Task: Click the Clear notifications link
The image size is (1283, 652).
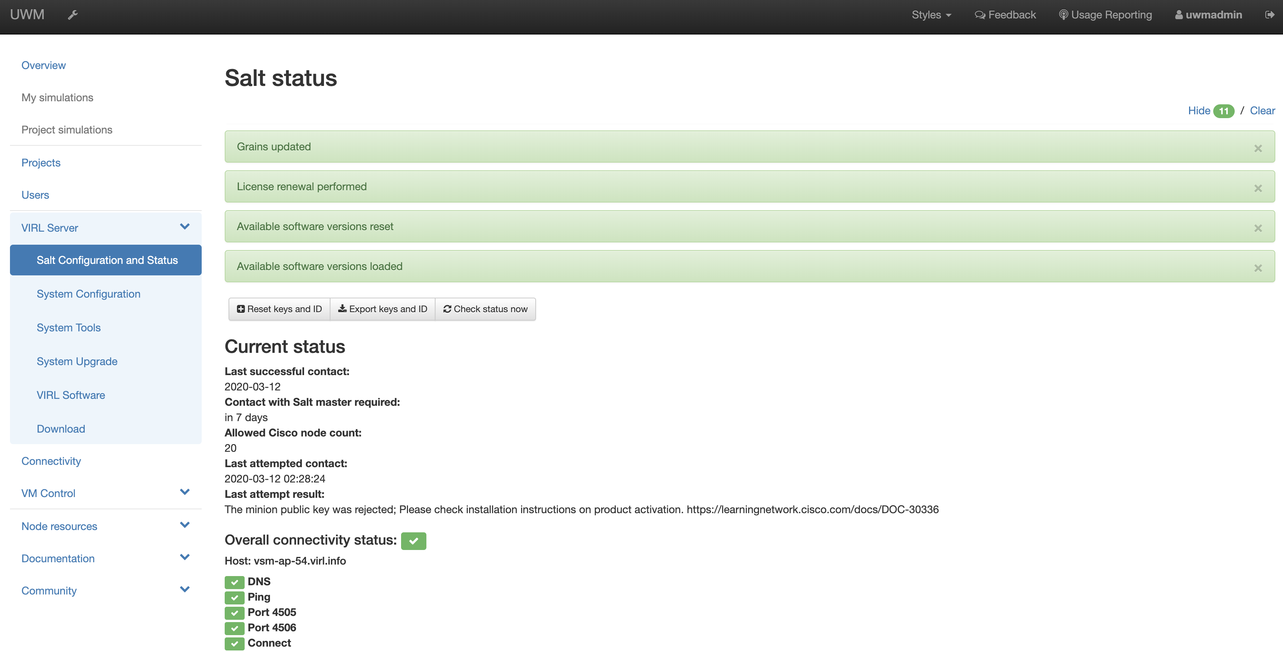Action: (x=1262, y=110)
